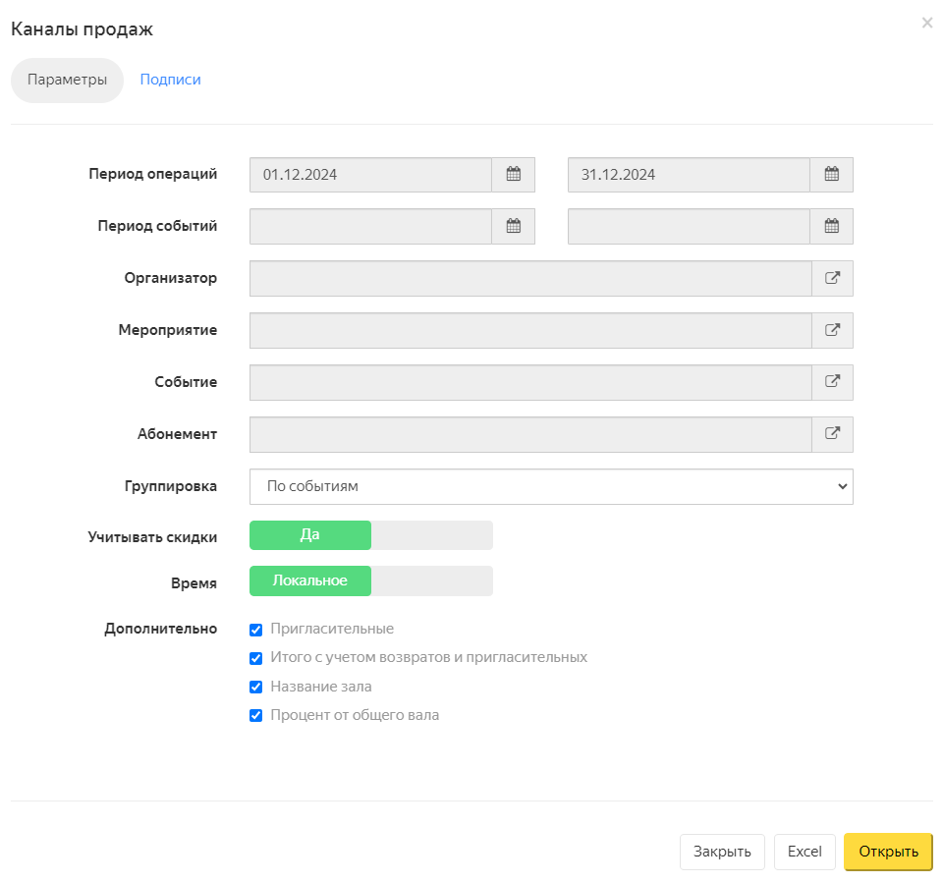Viewport: 943px width, 883px height.
Task: Expand the Группировка dropdown
Action: click(x=551, y=486)
